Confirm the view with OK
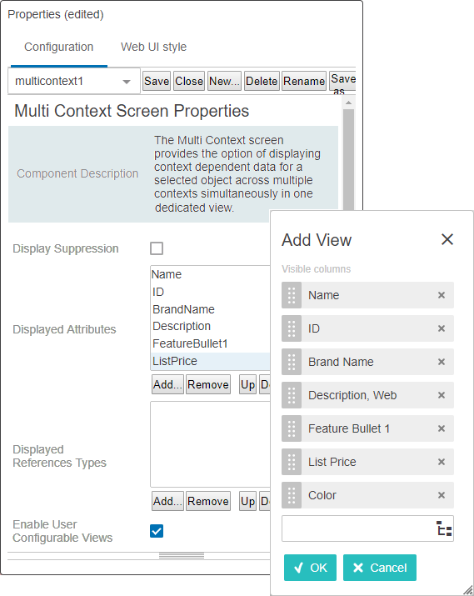Viewport: 474px width, 596px height. [x=310, y=568]
